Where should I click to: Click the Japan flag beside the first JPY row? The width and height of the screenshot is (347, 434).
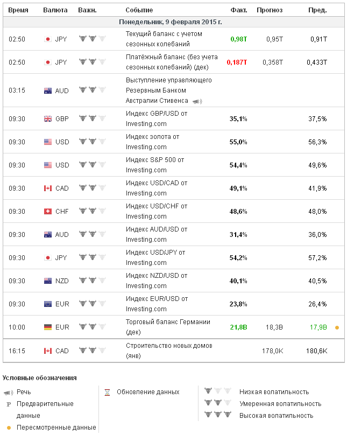point(47,39)
